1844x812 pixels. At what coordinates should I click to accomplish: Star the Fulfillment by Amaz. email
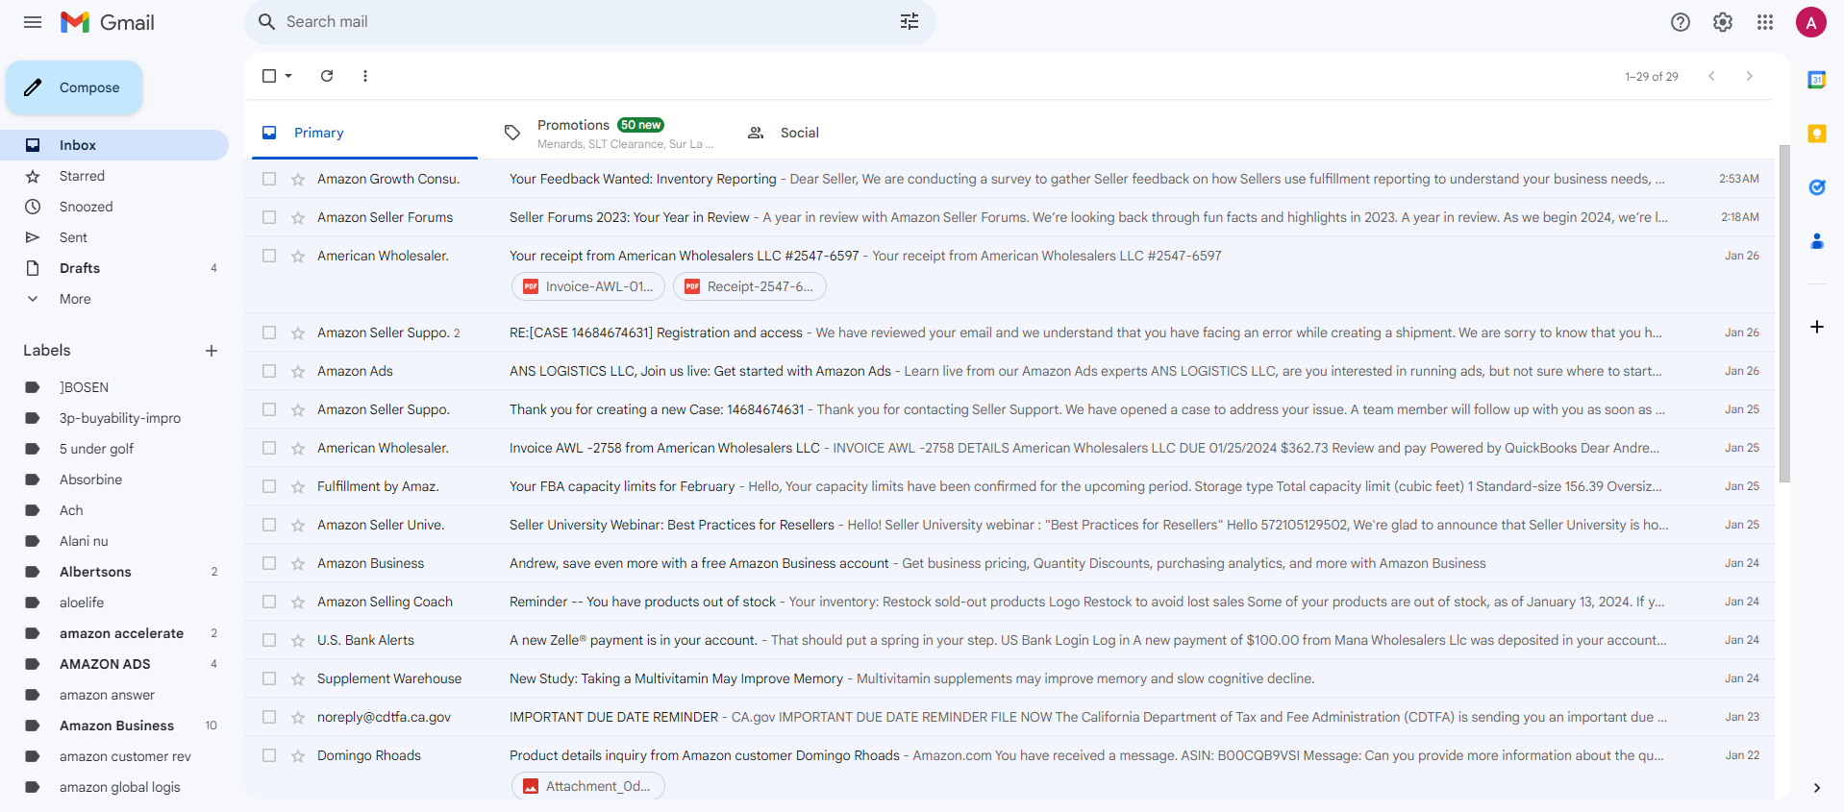coord(298,486)
